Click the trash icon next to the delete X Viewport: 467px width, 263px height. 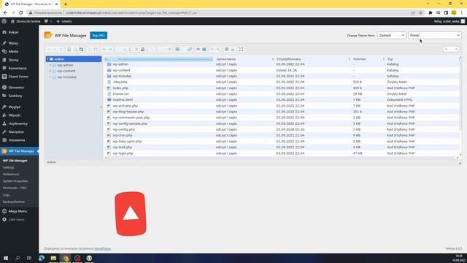click(x=143, y=49)
